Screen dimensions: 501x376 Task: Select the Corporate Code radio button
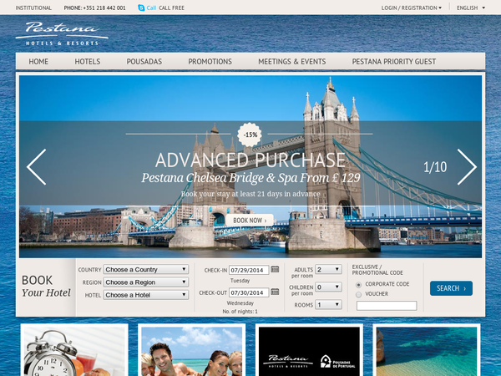pyautogui.click(x=358, y=285)
